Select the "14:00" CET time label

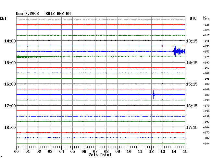tap(10, 41)
